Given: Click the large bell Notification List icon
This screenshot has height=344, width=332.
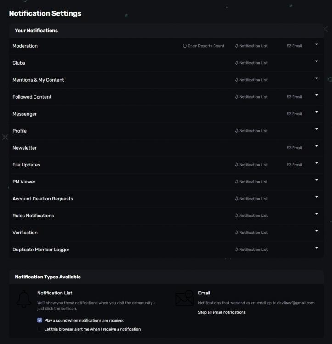Looking at the screenshot, I should click(24, 299).
